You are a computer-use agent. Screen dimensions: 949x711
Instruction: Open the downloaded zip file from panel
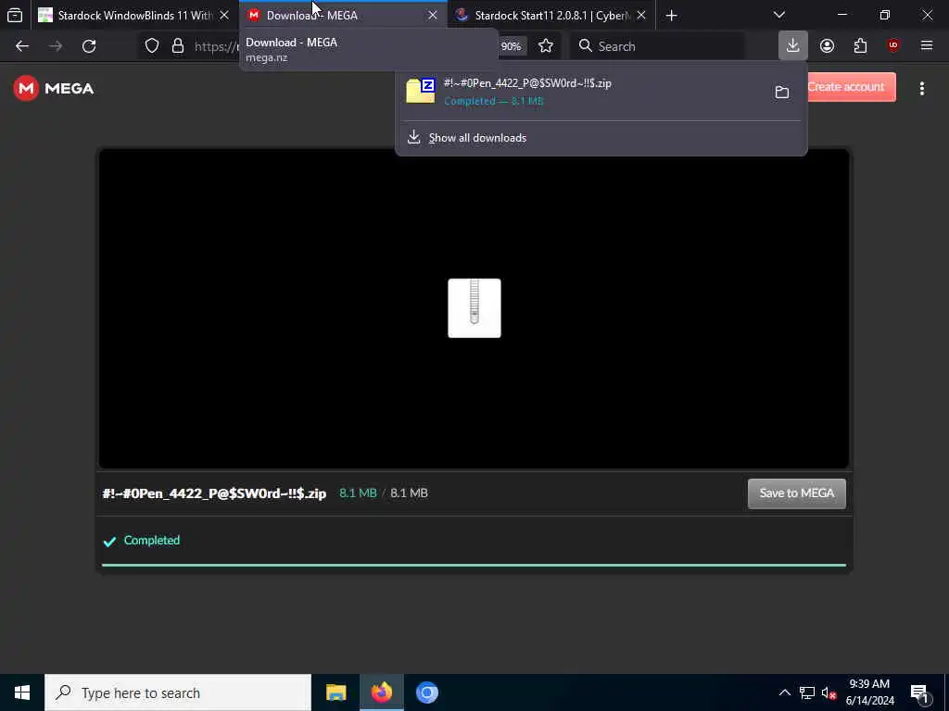point(581,92)
